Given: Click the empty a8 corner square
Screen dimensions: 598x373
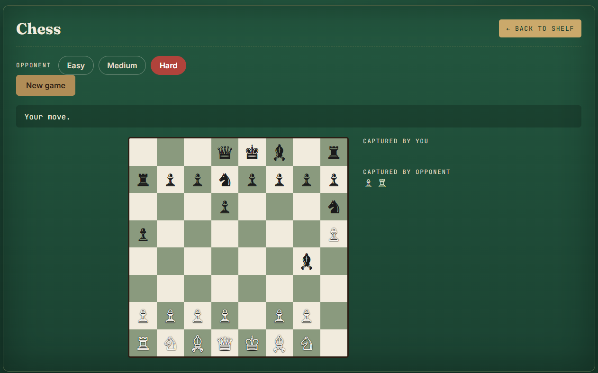Looking at the screenshot, I should pyautogui.click(x=143, y=152).
